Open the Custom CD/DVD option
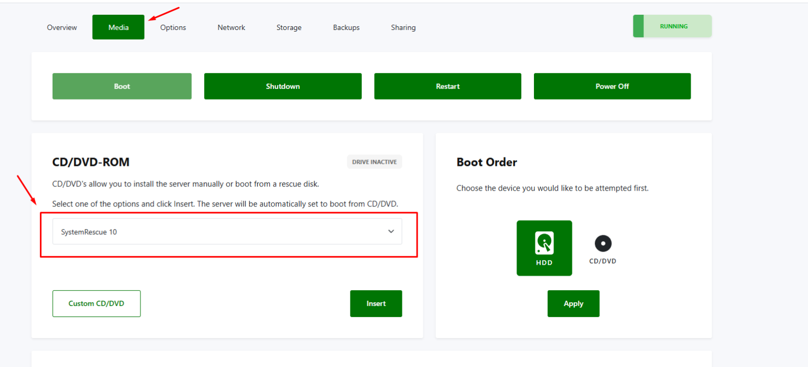The height and width of the screenshot is (367, 808). [96, 304]
